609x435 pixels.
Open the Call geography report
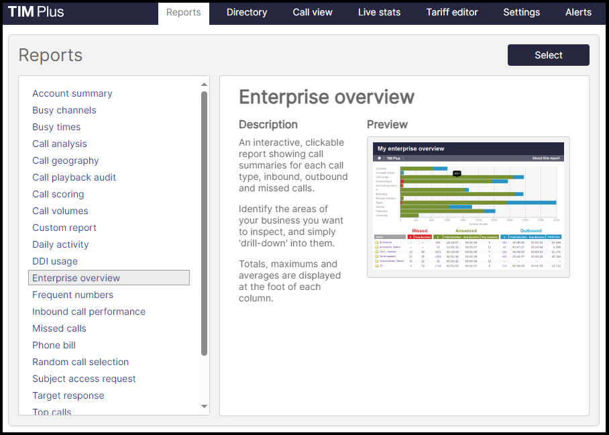click(x=65, y=160)
